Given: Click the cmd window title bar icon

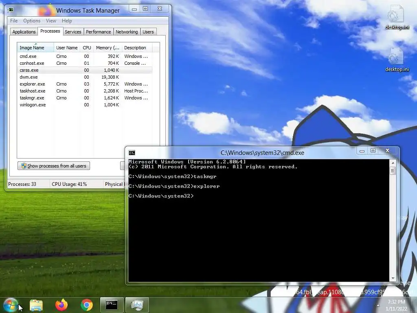Looking at the screenshot, I should point(132,153).
